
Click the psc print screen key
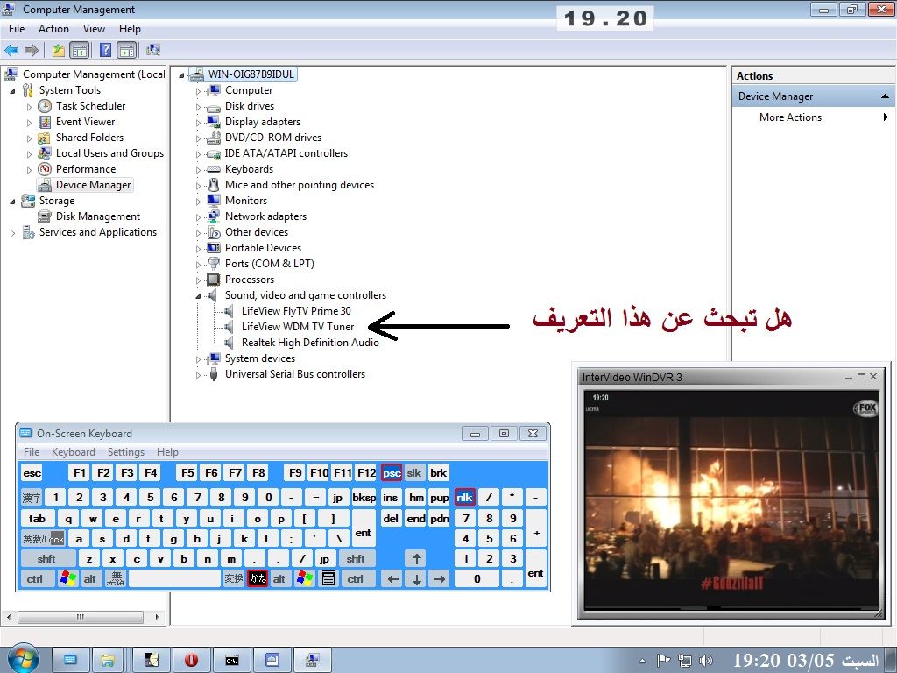click(x=392, y=472)
